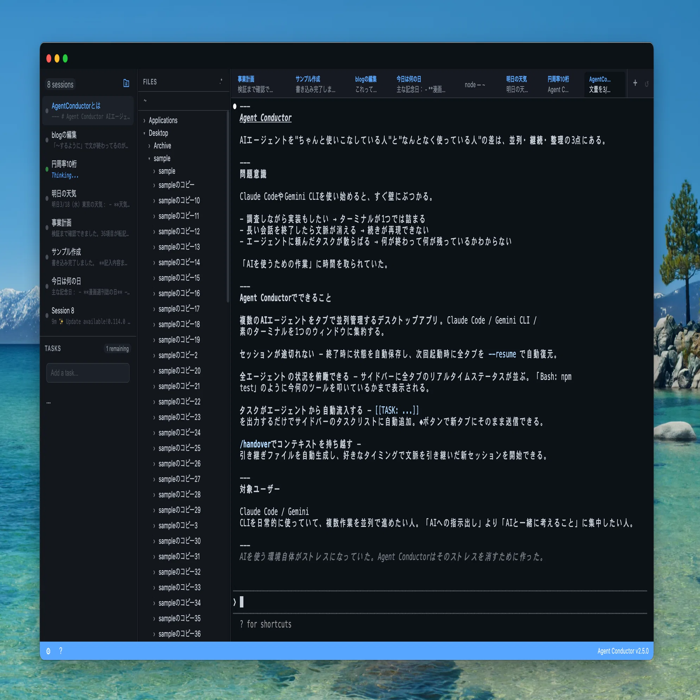The height and width of the screenshot is (700, 700).
Task: Click the ellipsis below the task input
Action: (49, 402)
